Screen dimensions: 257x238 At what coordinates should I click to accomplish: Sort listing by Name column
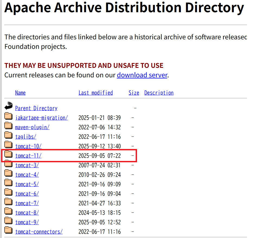click(x=20, y=93)
